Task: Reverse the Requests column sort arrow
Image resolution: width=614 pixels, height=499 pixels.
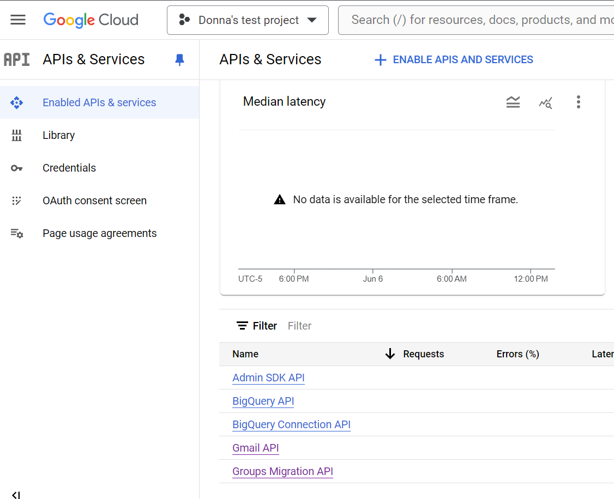Action: pyautogui.click(x=390, y=354)
